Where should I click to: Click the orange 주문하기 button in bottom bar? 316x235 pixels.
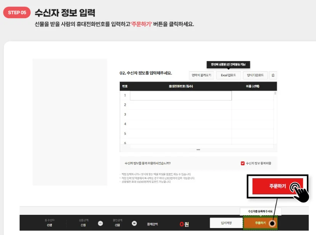tap(260, 223)
